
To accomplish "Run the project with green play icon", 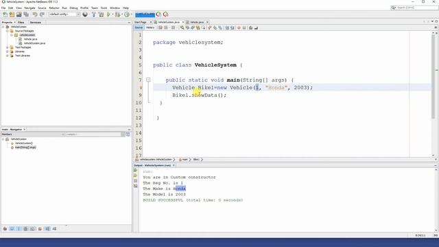I will 108,14.
